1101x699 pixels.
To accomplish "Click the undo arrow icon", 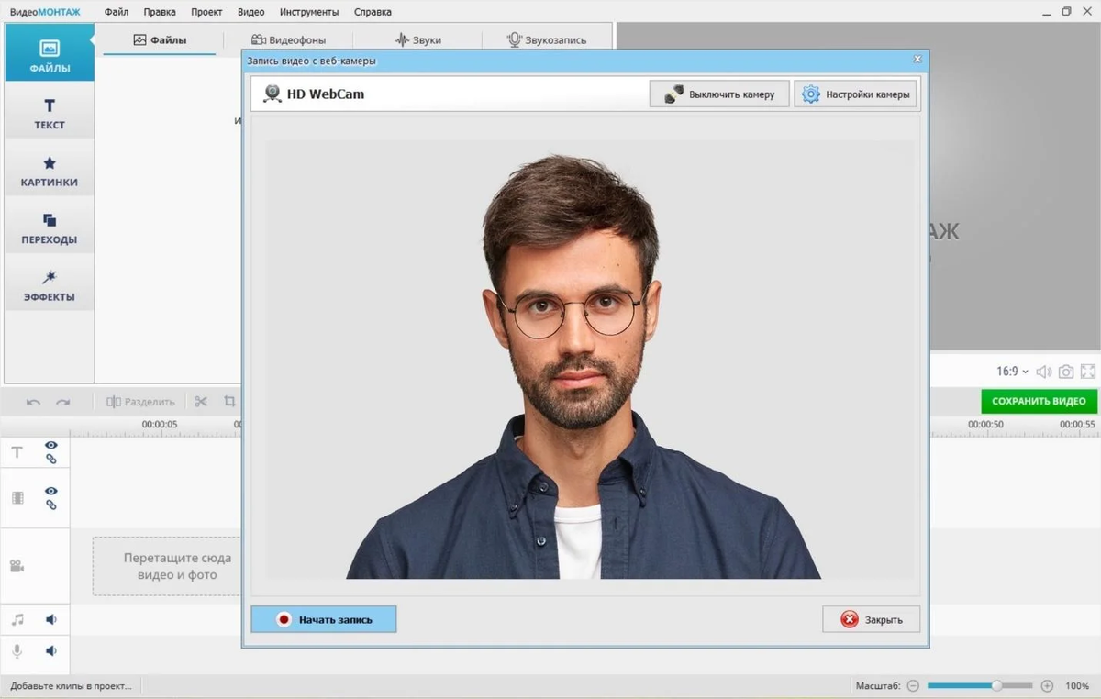I will 33,402.
